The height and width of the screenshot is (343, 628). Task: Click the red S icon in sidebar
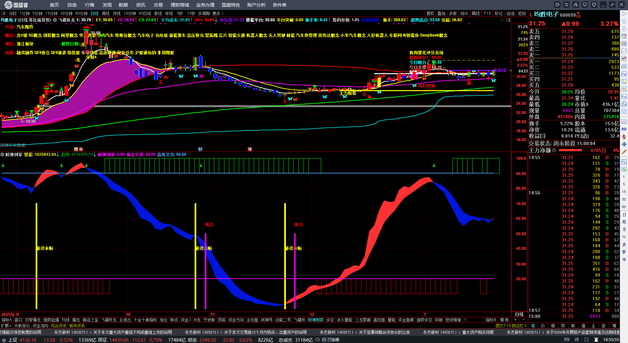tap(624, 137)
